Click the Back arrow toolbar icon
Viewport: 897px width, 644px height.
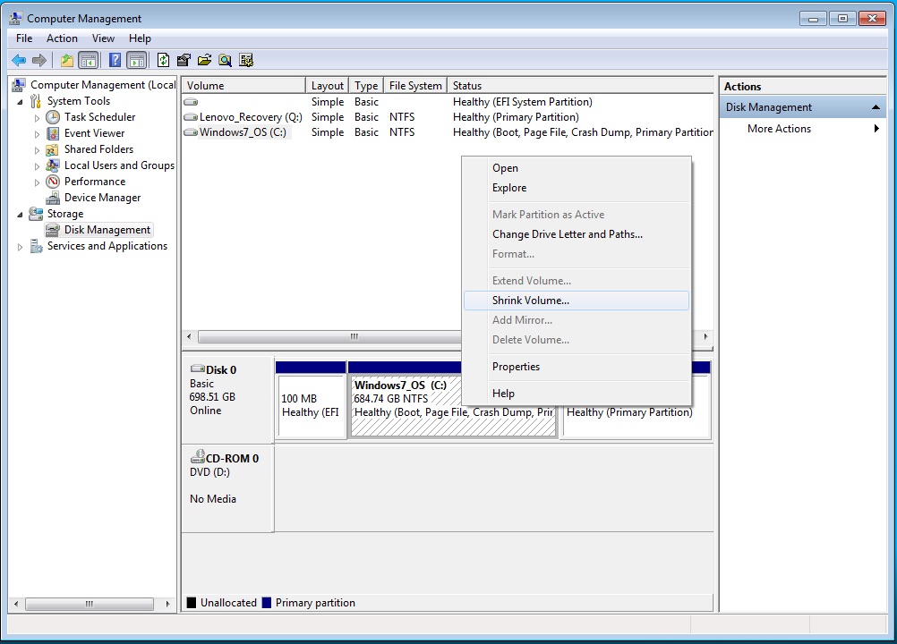[x=19, y=60]
